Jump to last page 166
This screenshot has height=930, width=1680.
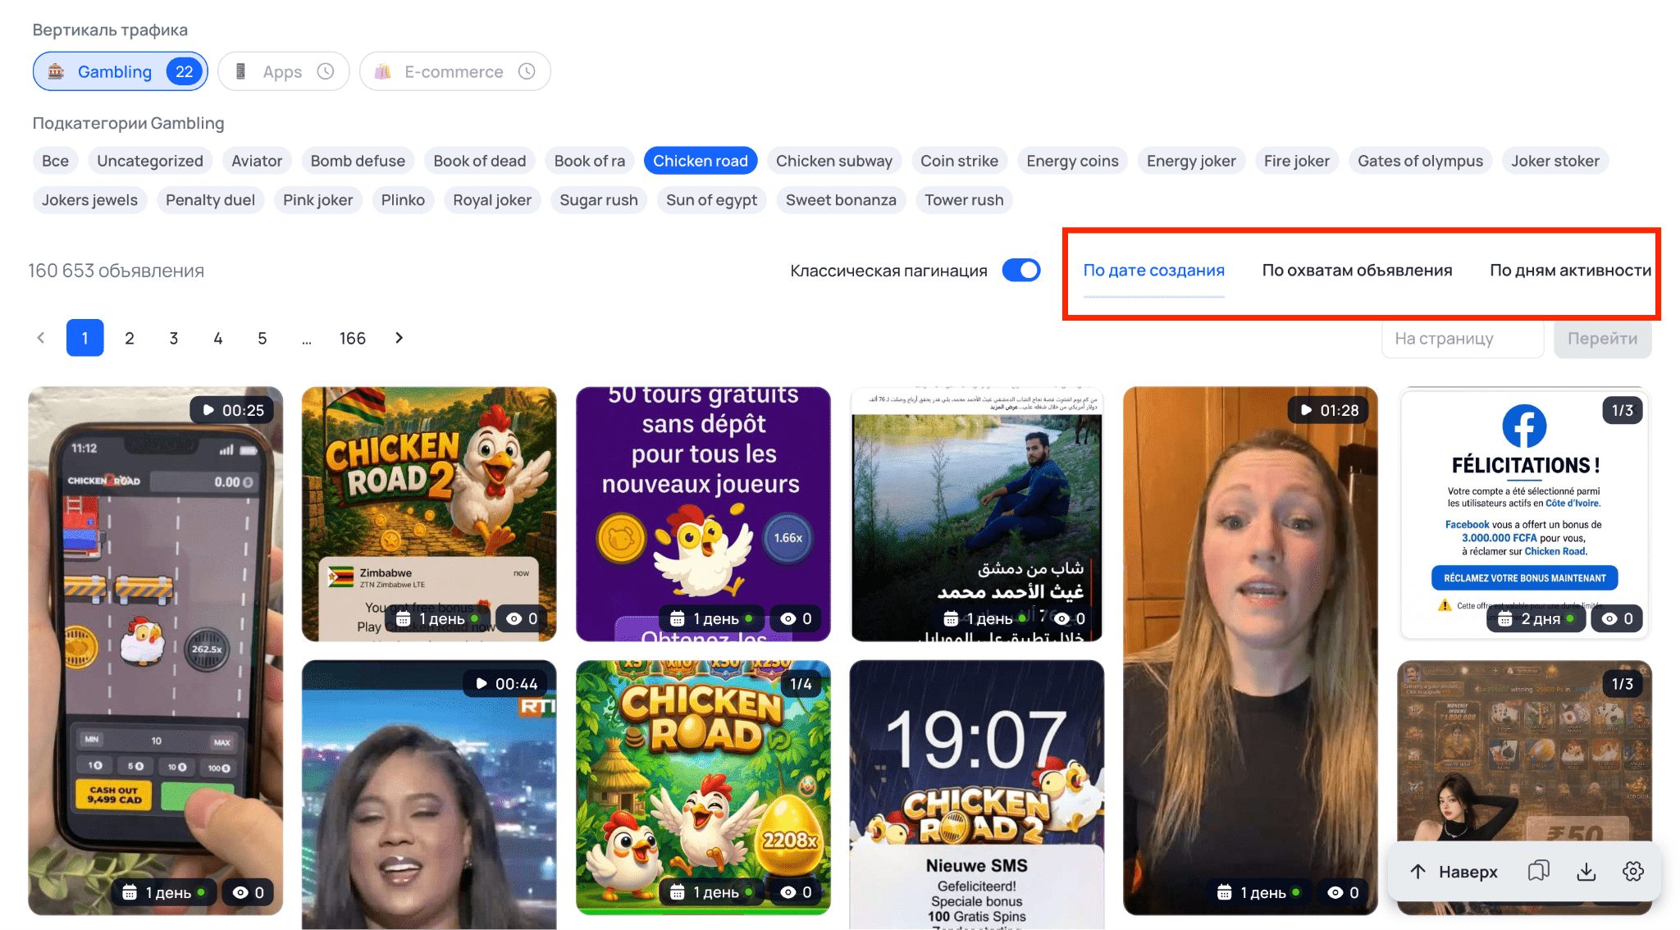click(353, 338)
